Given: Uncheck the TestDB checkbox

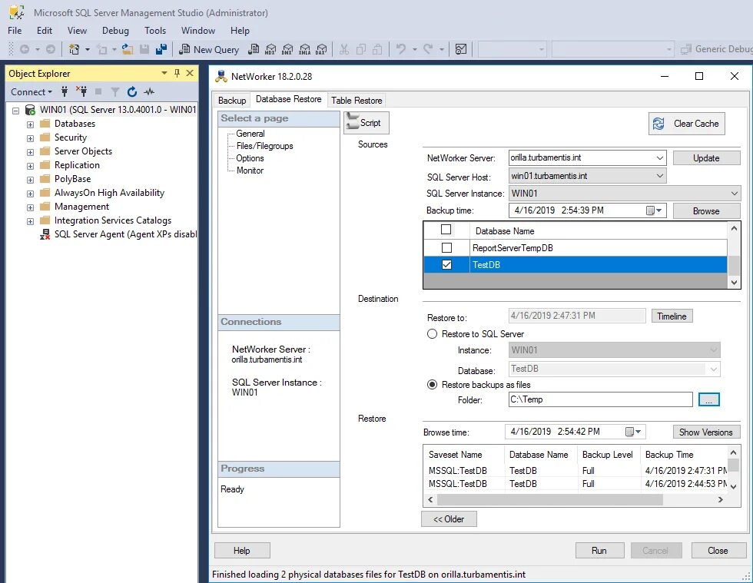Looking at the screenshot, I should (x=446, y=264).
